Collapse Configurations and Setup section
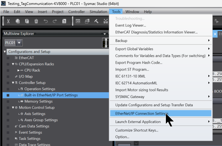This screenshot has height=146, width=222. [x=5, y=52]
